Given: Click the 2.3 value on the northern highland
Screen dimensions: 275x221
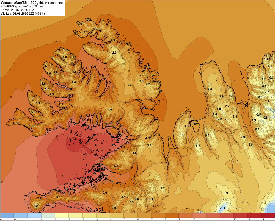Looking at the screenshot, I should pyautogui.click(x=114, y=52).
